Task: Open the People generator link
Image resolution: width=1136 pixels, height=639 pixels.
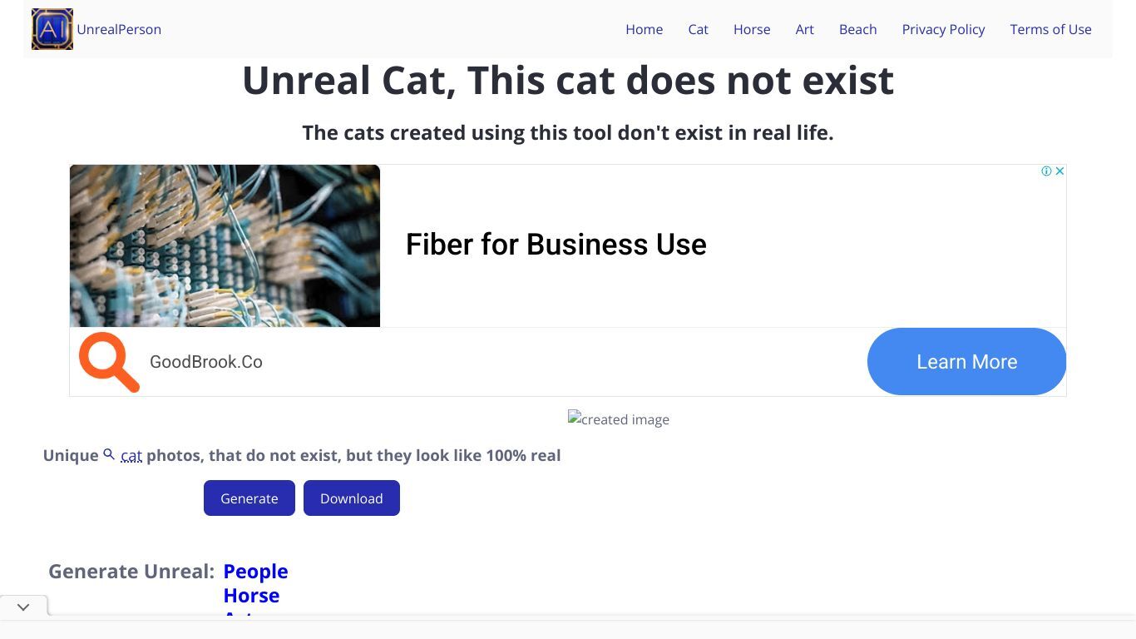Action: [256, 572]
